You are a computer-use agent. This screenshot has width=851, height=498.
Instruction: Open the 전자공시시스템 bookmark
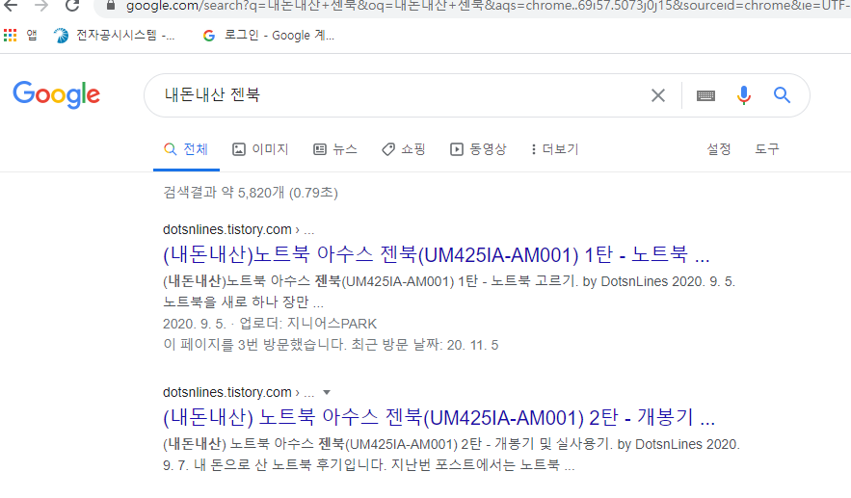114,36
